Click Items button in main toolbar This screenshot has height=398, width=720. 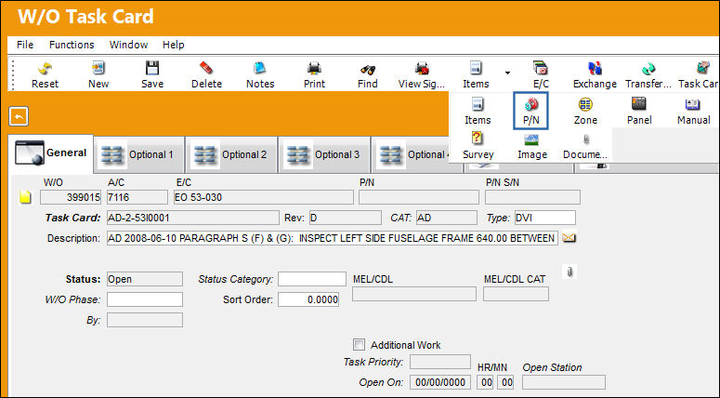476,74
